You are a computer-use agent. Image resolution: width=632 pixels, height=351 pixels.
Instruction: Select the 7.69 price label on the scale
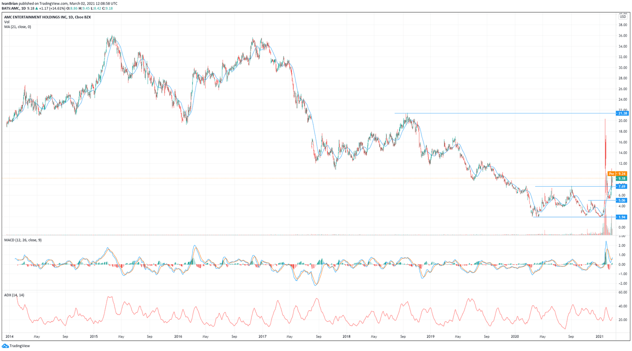623,186
